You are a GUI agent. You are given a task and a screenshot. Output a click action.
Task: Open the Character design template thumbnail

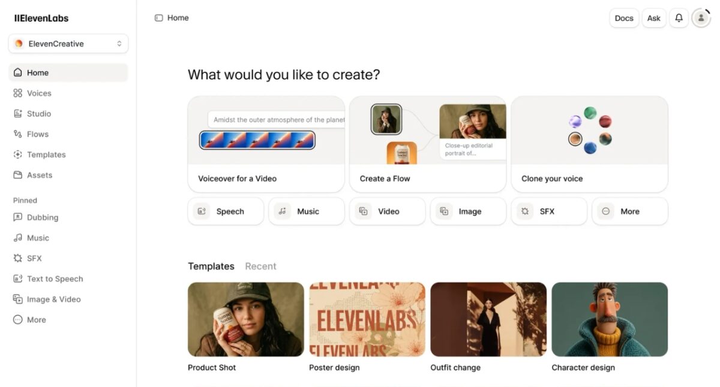pos(610,319)
